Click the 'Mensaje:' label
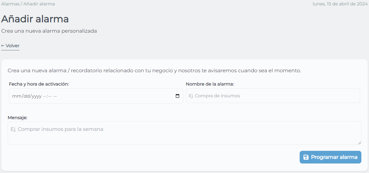 point(17,118)
